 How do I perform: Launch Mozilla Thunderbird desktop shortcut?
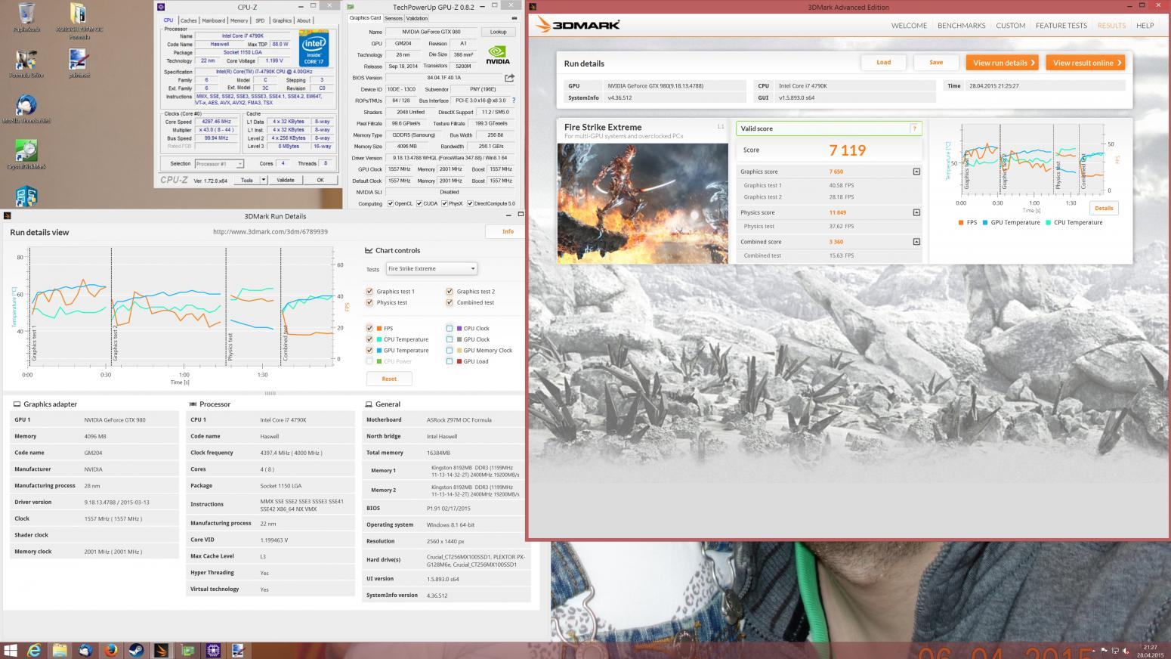(x=26, y=109)
